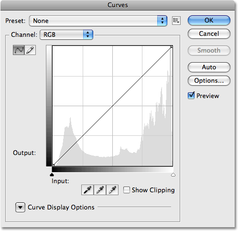Click OK to apply the curve
The width and height of the screenshot is (238, 231).
[x=209, y=20]
